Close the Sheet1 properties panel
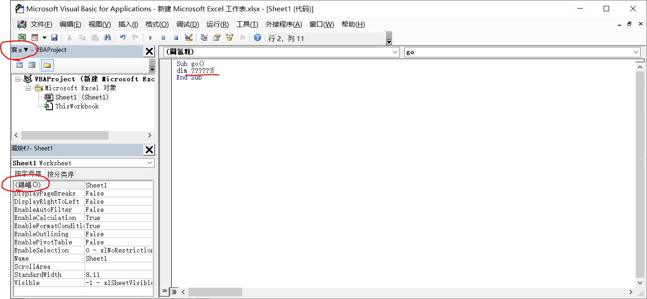This screenshot has height=299, width=647. [149, 149]
